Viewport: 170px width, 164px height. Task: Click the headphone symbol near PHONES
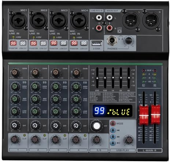pos(121,37)
